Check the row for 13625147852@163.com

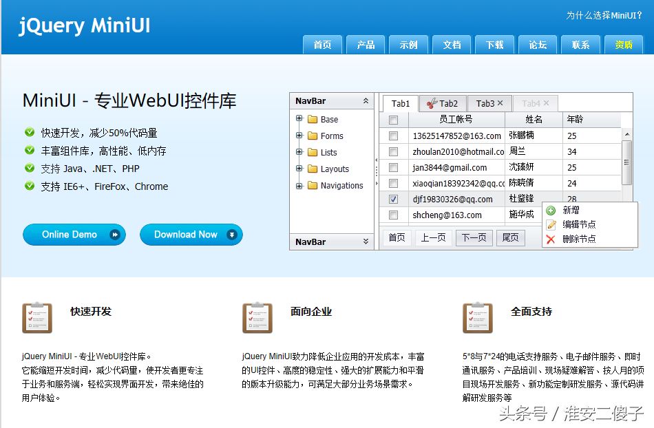[x=393, y=136]
